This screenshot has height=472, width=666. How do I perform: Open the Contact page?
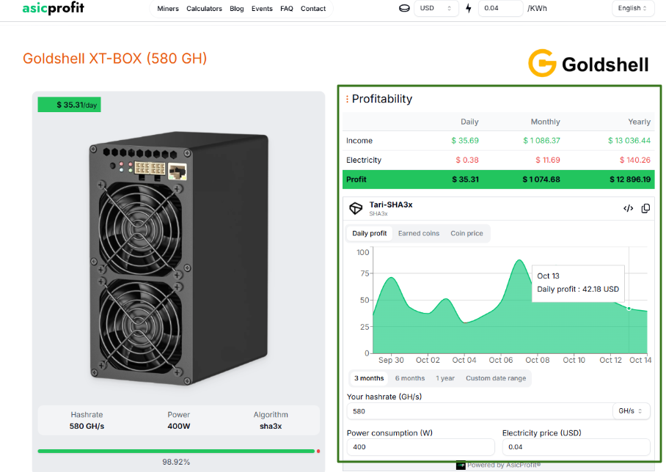tap(313, 9)
